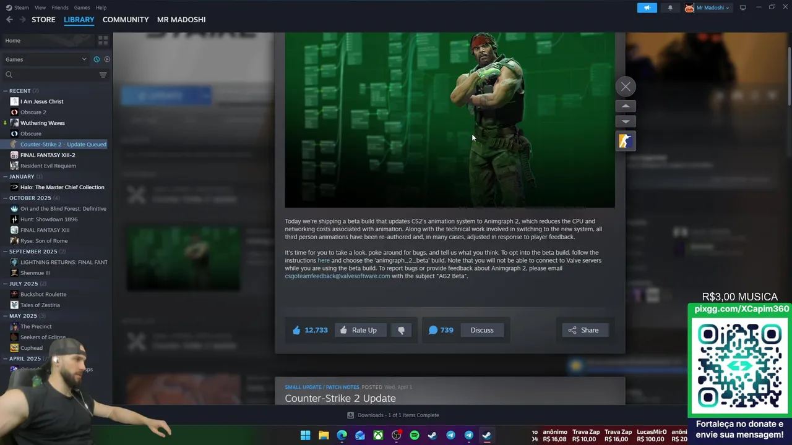Toggle ready-to-play filter icon

(x=107, y=59)
